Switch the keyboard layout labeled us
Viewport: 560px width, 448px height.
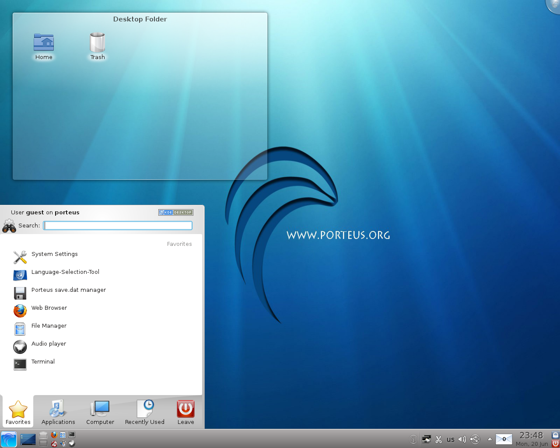451,439
